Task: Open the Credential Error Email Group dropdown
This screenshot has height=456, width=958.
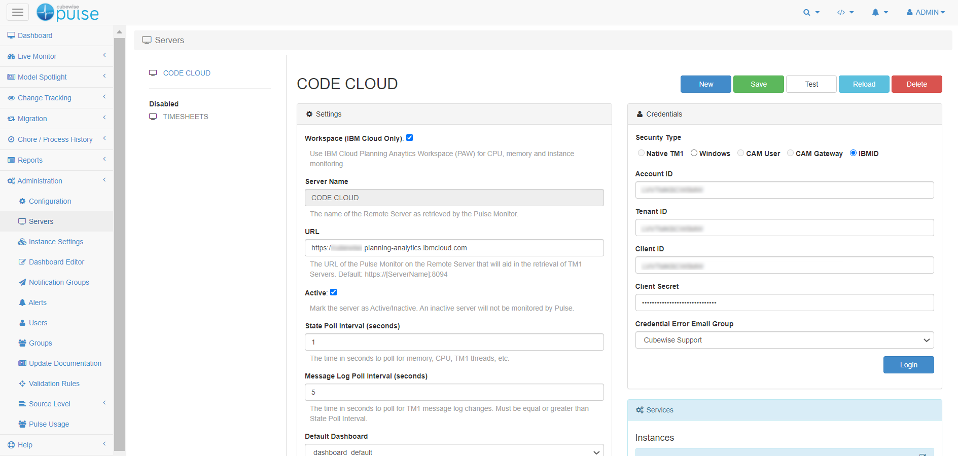Action: (x=784, y=340)
